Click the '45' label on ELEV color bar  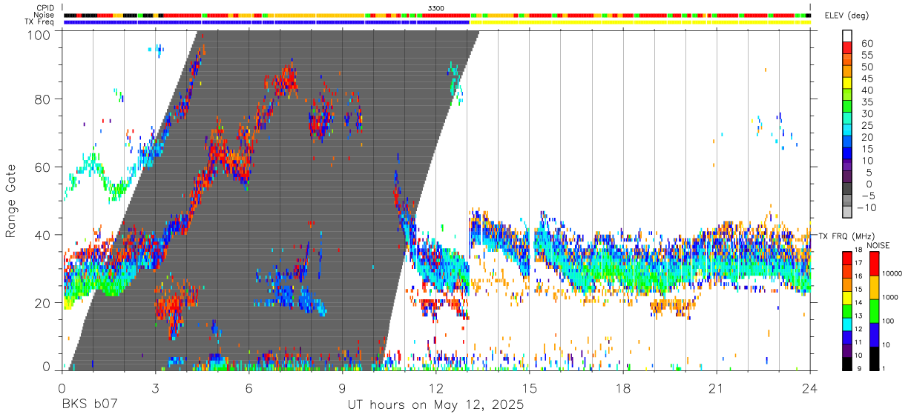(x=866, y=79)
